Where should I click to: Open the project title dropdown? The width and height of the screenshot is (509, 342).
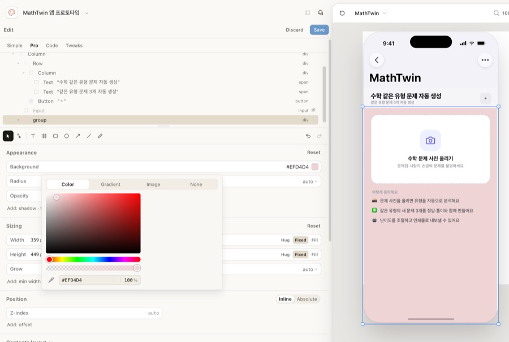pyautogui.click(x=87, y=13)
